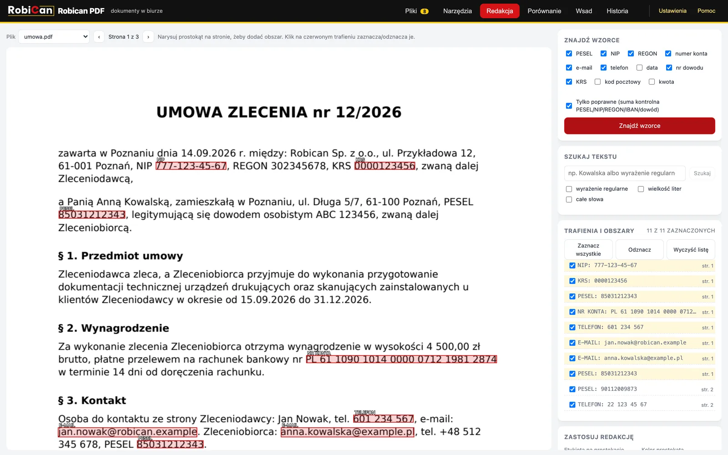Toggle the telefon pattern checkbox
This screenshot has width=728, height=455.
point(603,68)
